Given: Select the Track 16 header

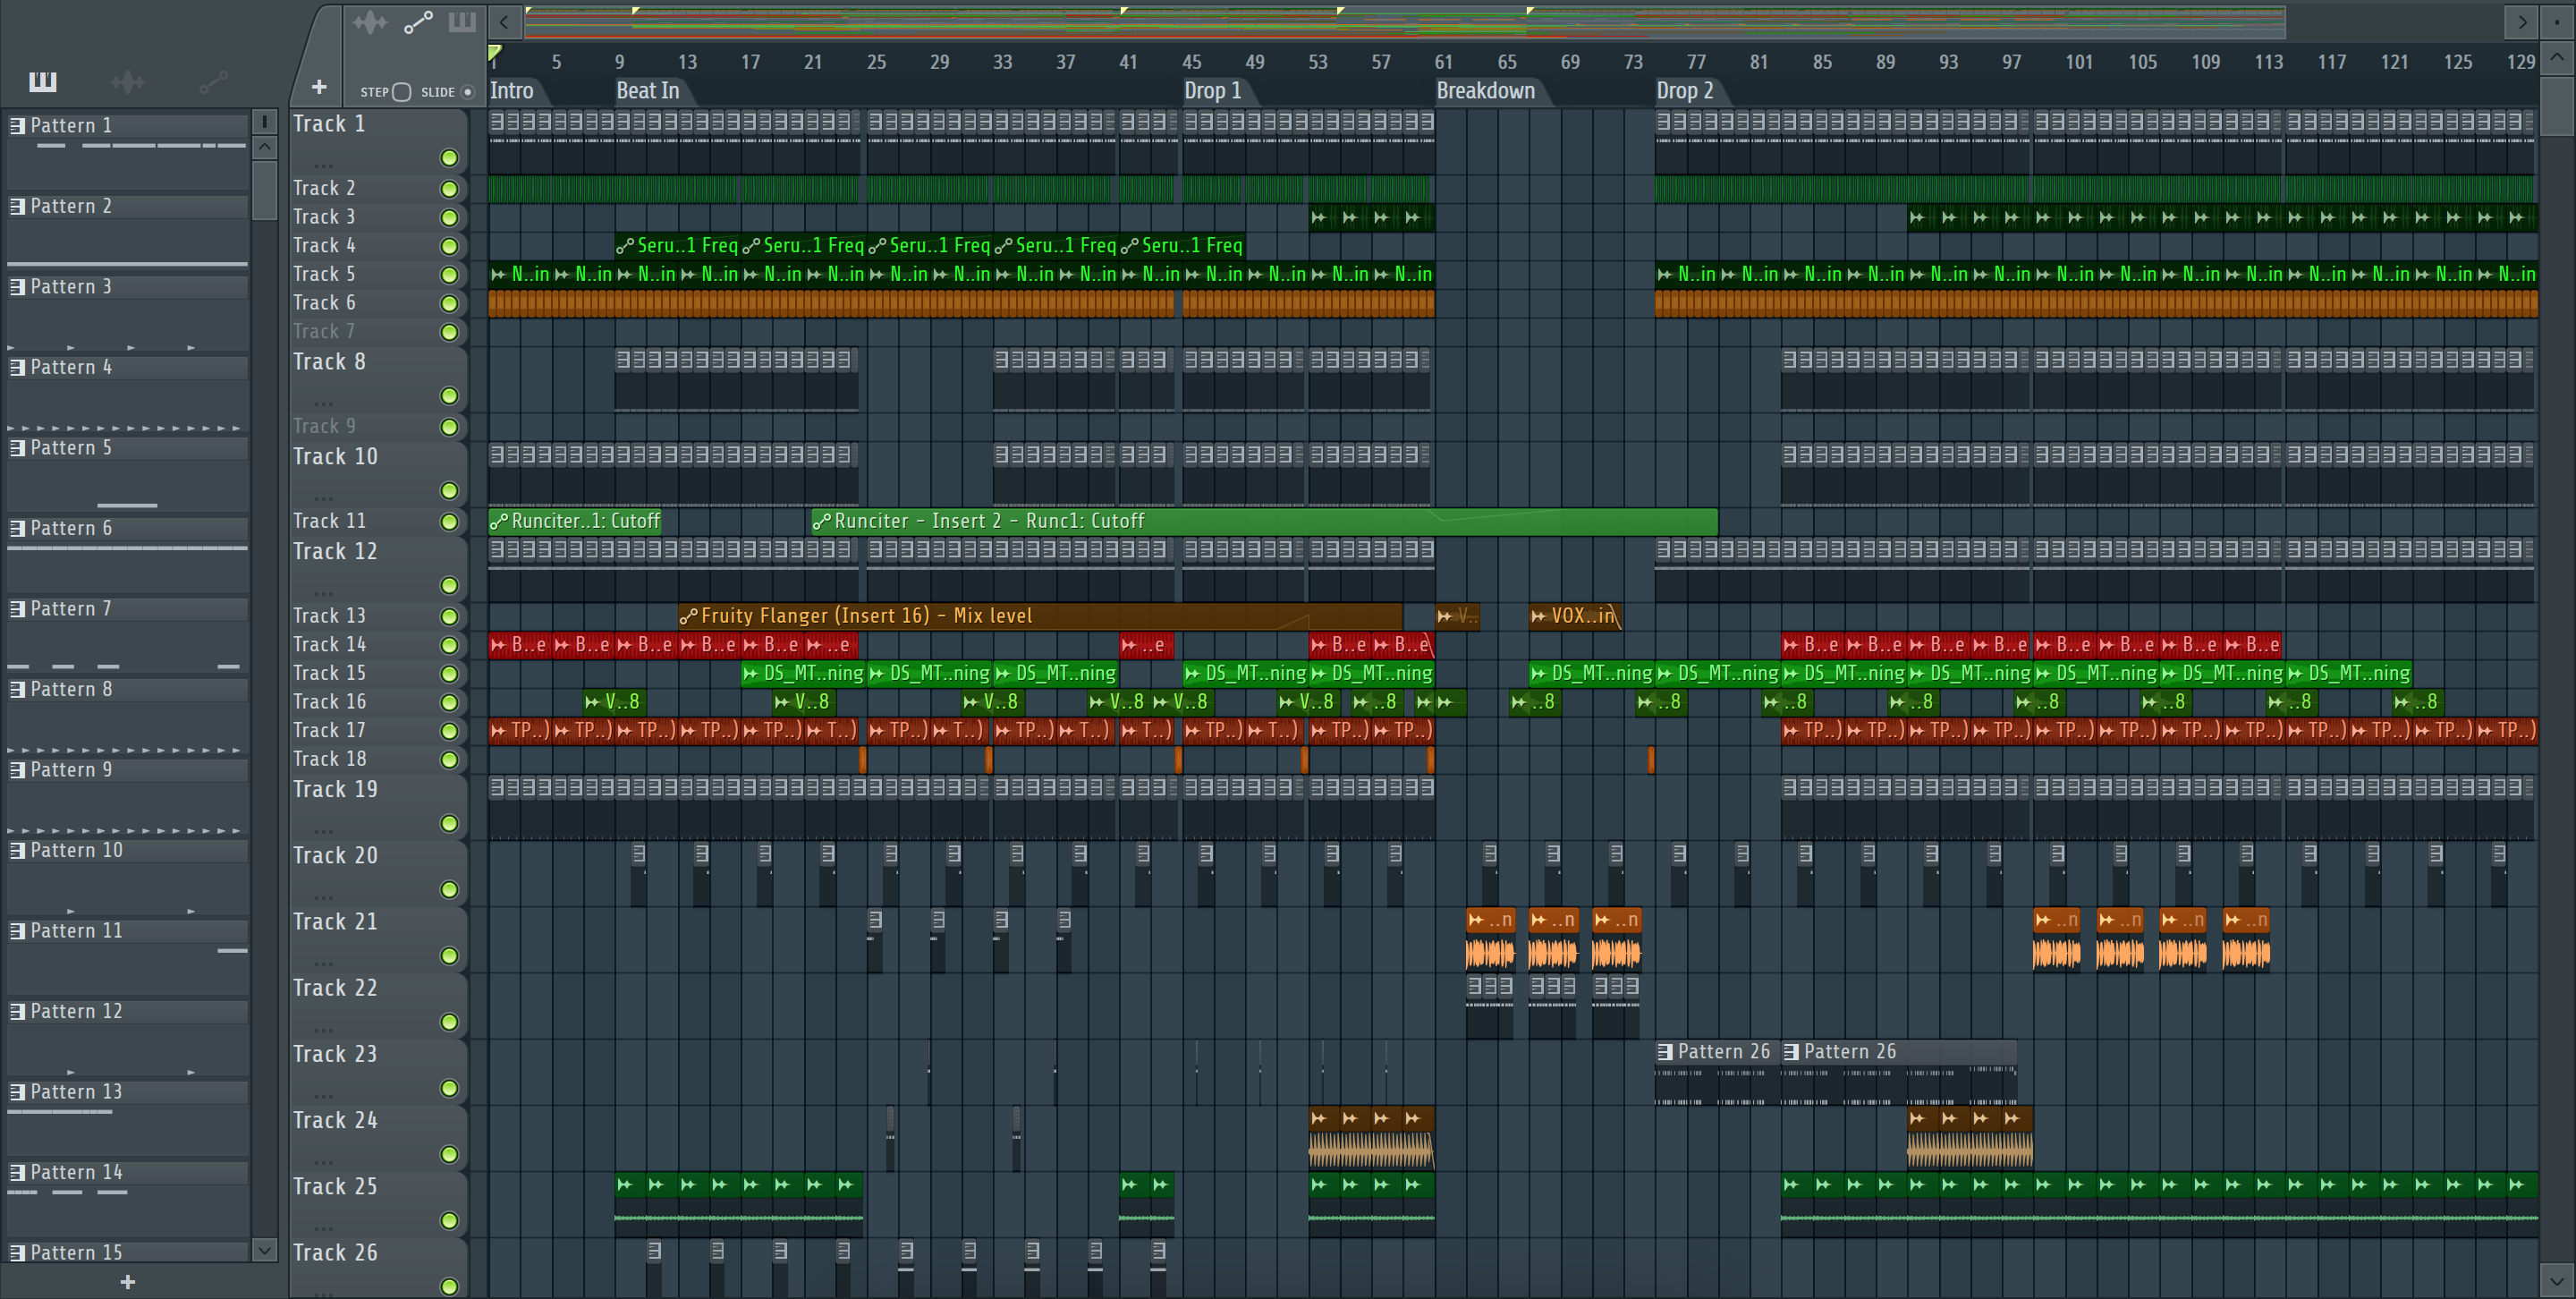Looking at the screenshot, I should click(x=378, y=702).
